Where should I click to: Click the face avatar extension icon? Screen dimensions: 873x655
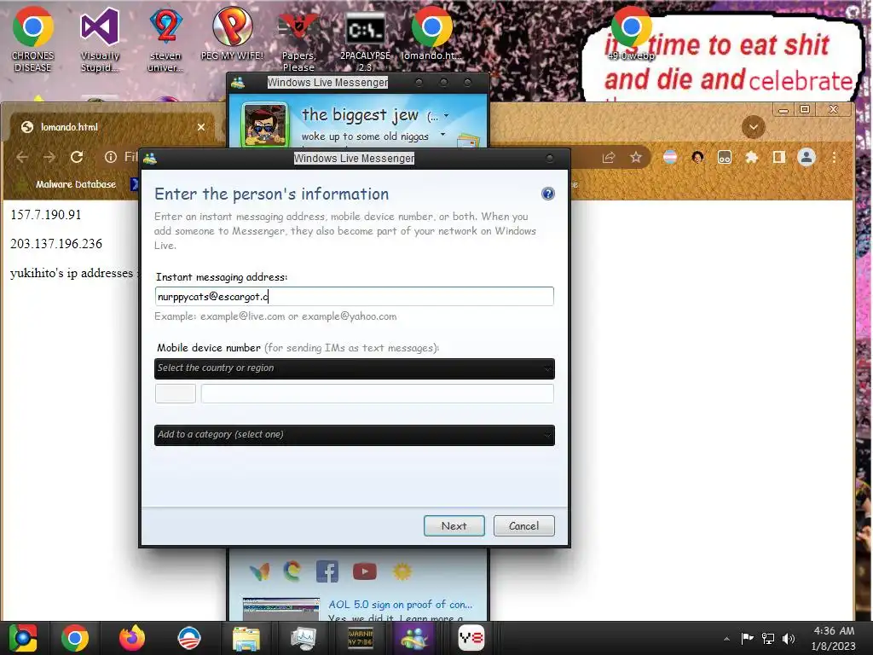(697, 158)
